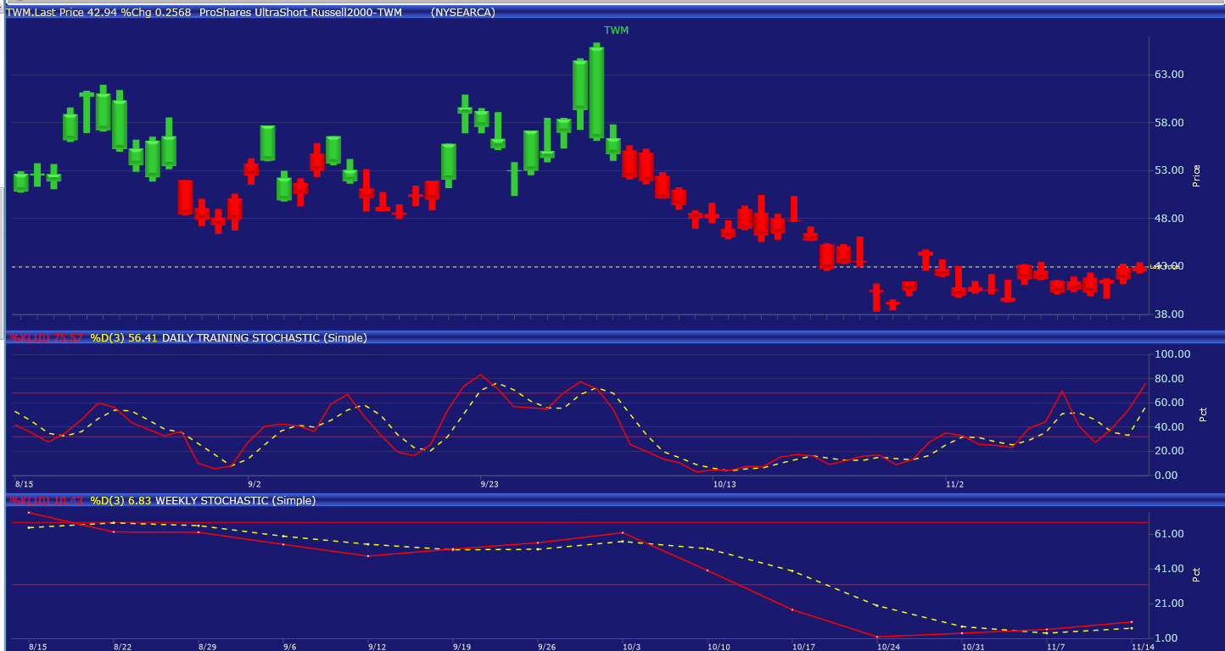Click the 9/23 date on daily stochastic axis
Screen dimensions: 1225x651
coord(489,484)
